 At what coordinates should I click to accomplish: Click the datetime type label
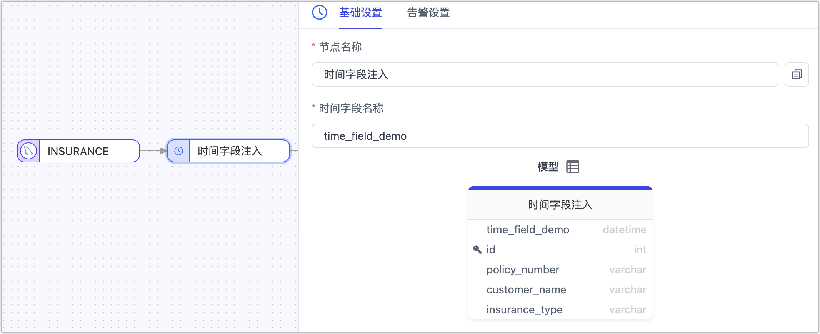(624, 230)
